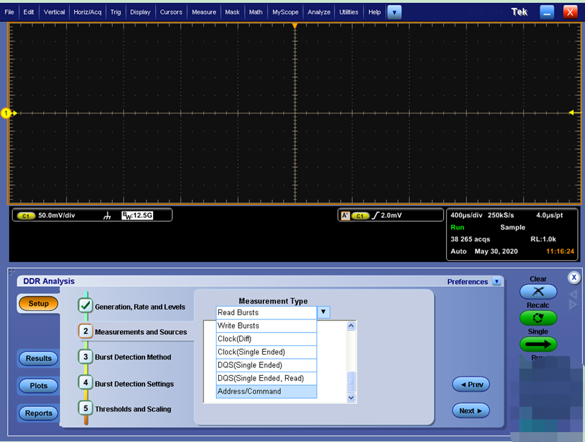
Task: Open the Horiz/Acq menu
Action: 88,12
